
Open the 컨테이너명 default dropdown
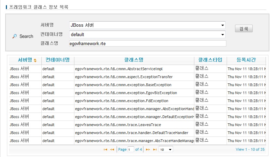(222, 35)
